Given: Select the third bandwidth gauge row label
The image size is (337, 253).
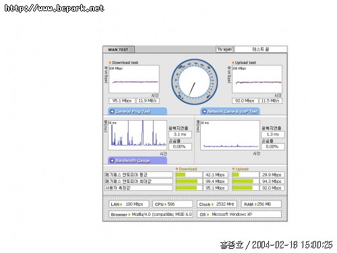Looking at the screenshot, I should coord(139,188).
